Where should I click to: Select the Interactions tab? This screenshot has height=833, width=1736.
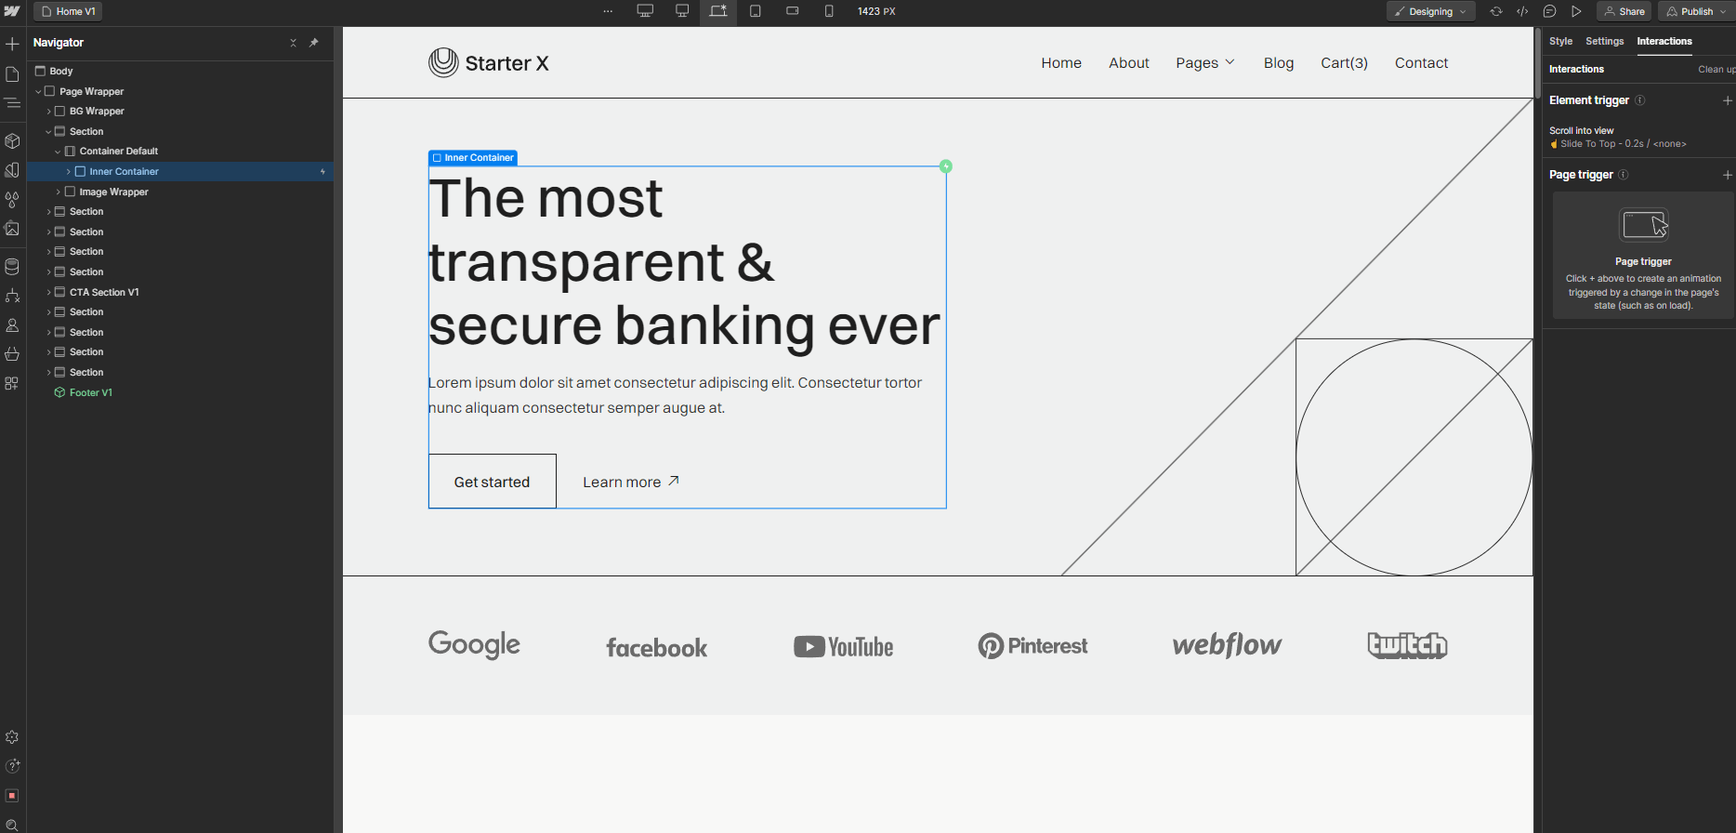tap(1664, 41)
